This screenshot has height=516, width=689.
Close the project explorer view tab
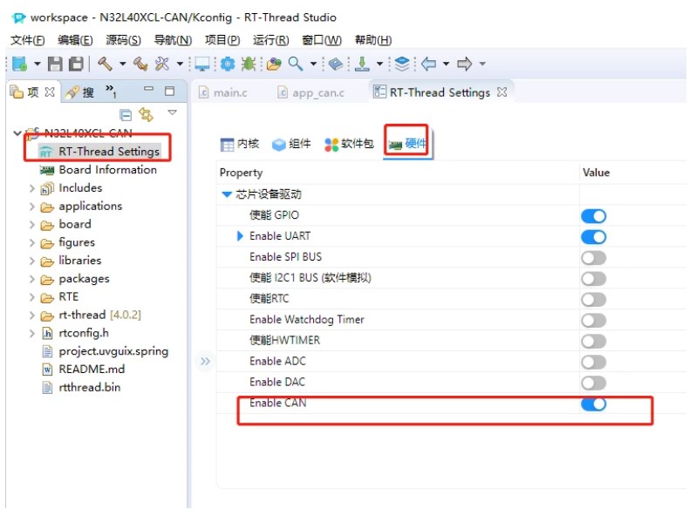(x=50, y=92)
